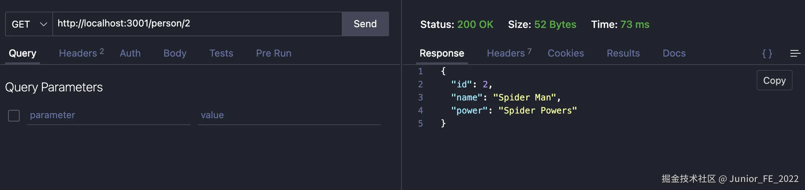Select the Response tab
805x190 pixels.
(442, 53)
